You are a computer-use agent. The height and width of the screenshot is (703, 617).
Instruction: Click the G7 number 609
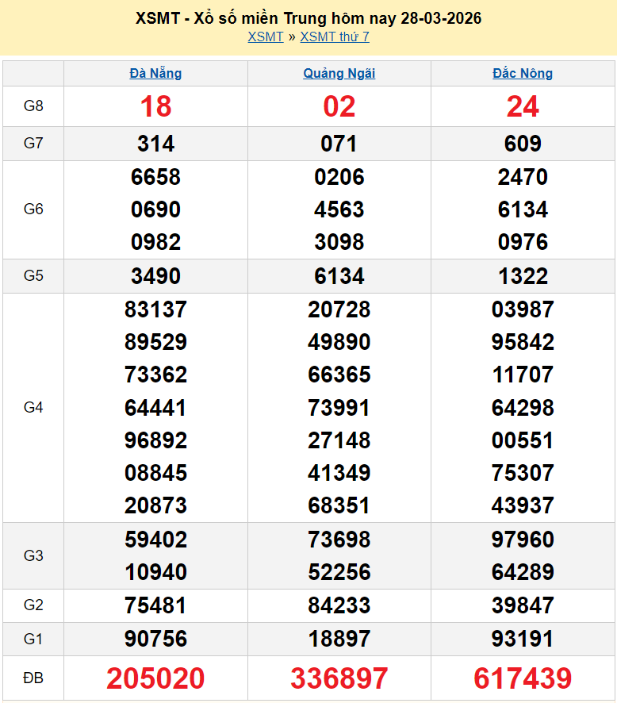[523, 144]
